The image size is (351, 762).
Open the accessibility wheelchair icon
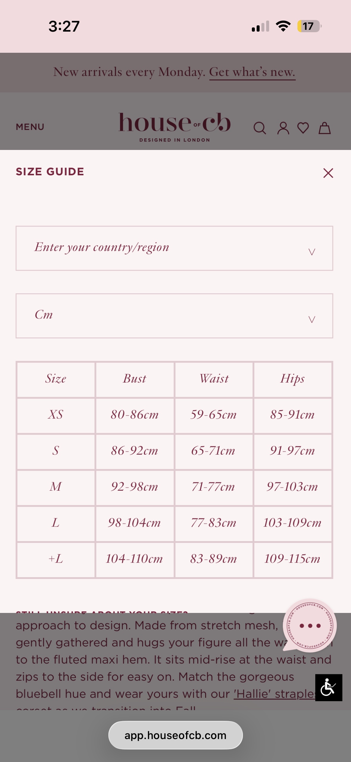point(329,687)
